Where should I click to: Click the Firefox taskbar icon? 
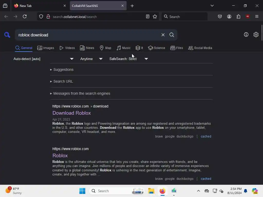tap(162, 191)
